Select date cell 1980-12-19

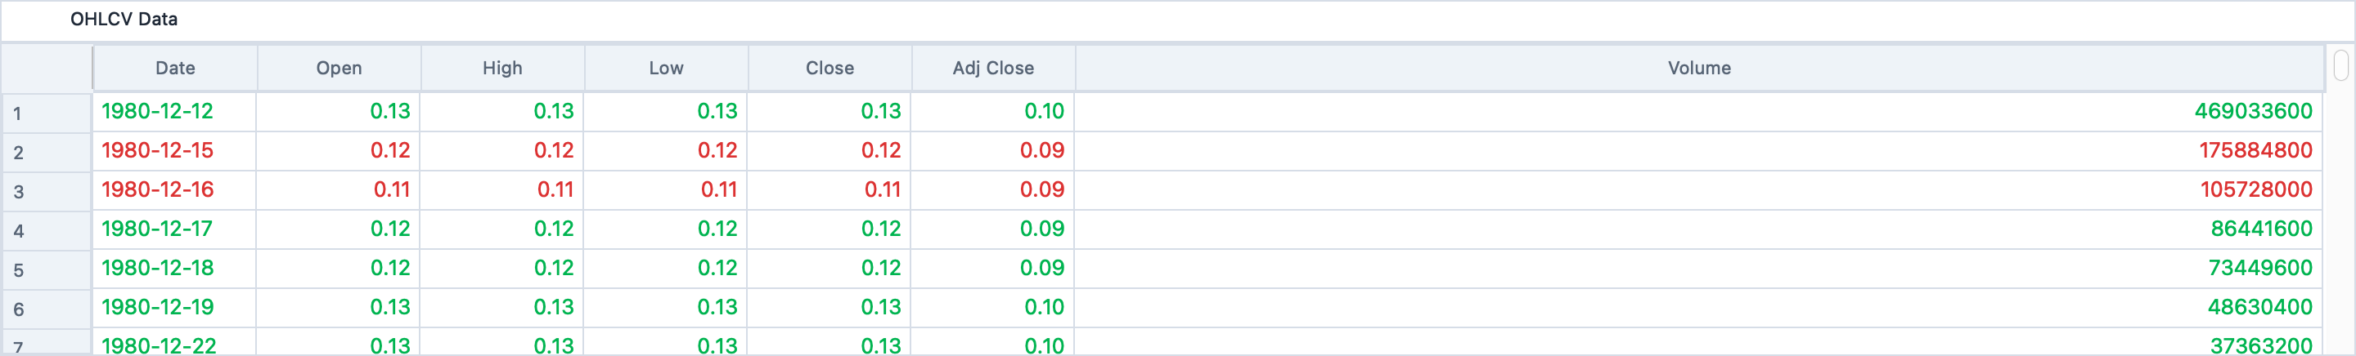[173, 308]
